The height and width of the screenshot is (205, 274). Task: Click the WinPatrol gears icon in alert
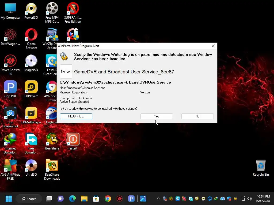coord(64,56)
